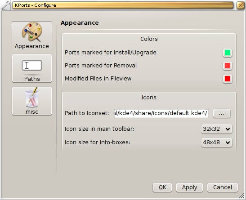Open the main toolbar icon size dropdown

[216, 129]
